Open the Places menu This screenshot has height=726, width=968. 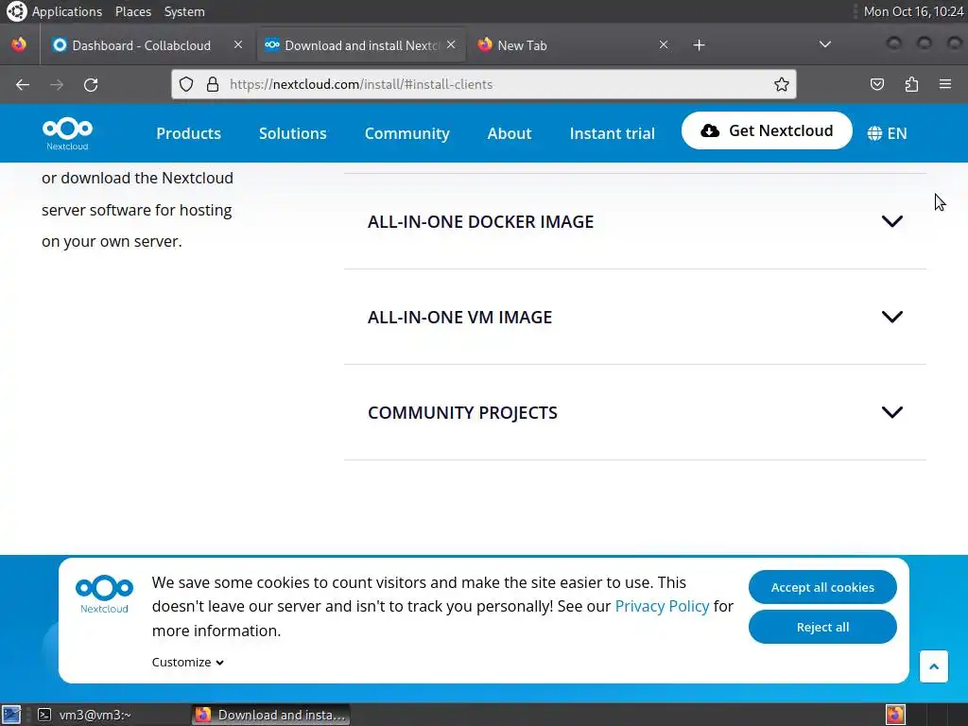coord(132,11)
